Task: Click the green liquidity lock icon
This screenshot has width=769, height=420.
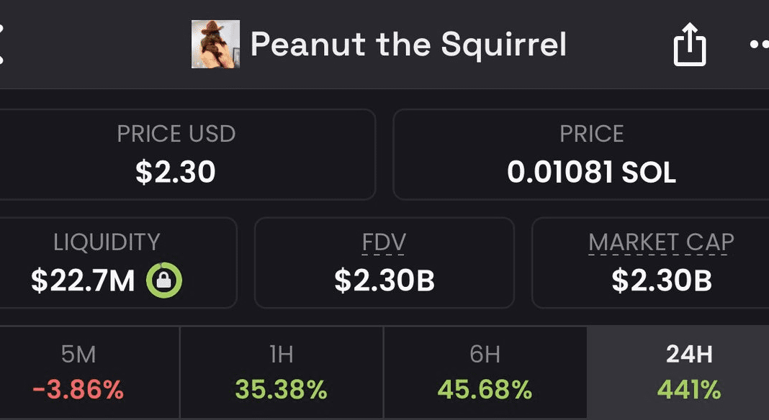Action: (164, 280)
